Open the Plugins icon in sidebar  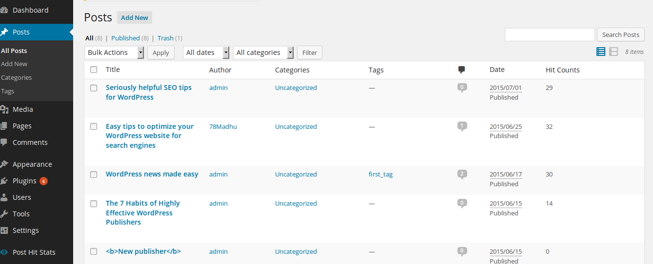tap(4, 181)
